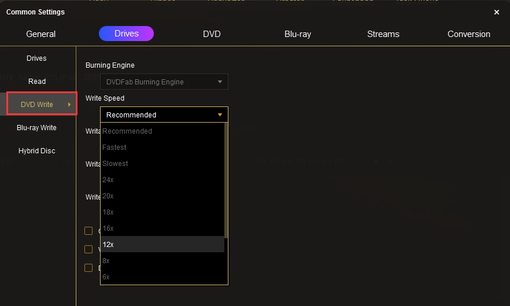510x306 pixels.
Task: Close the Common Settings dialog
Action: coord(496,12)
